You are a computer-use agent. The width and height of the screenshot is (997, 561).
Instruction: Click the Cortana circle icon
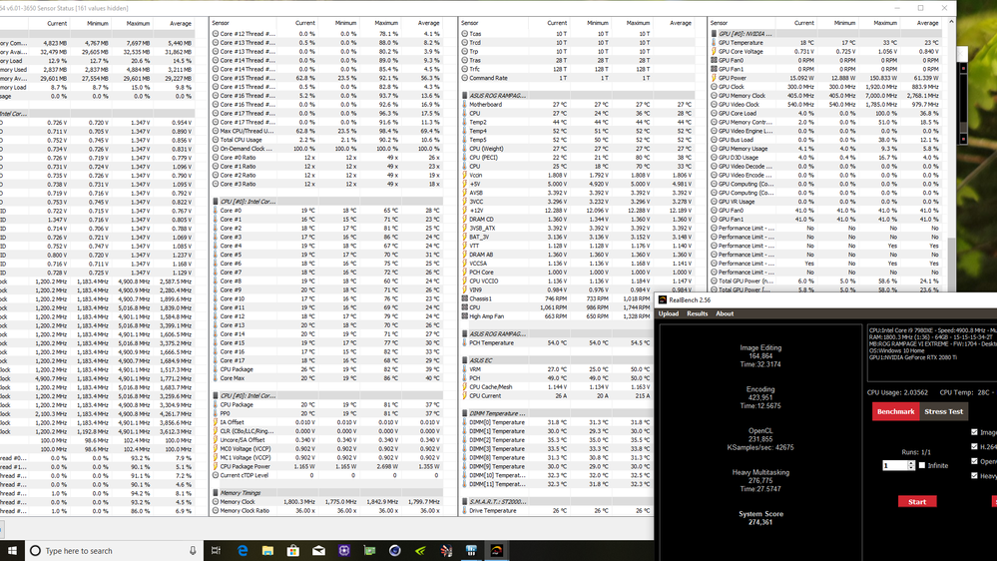(x=36, y=551)
